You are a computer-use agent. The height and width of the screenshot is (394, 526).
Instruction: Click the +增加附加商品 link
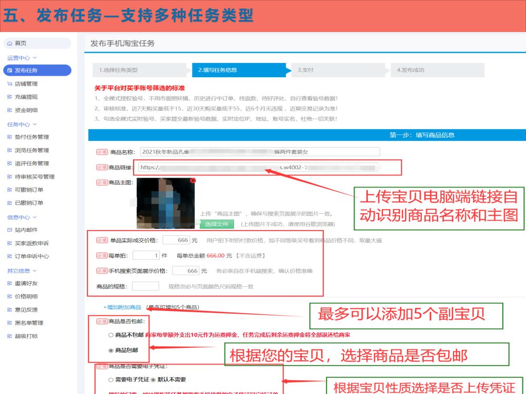pyautogui.click(x=123, y=307)
